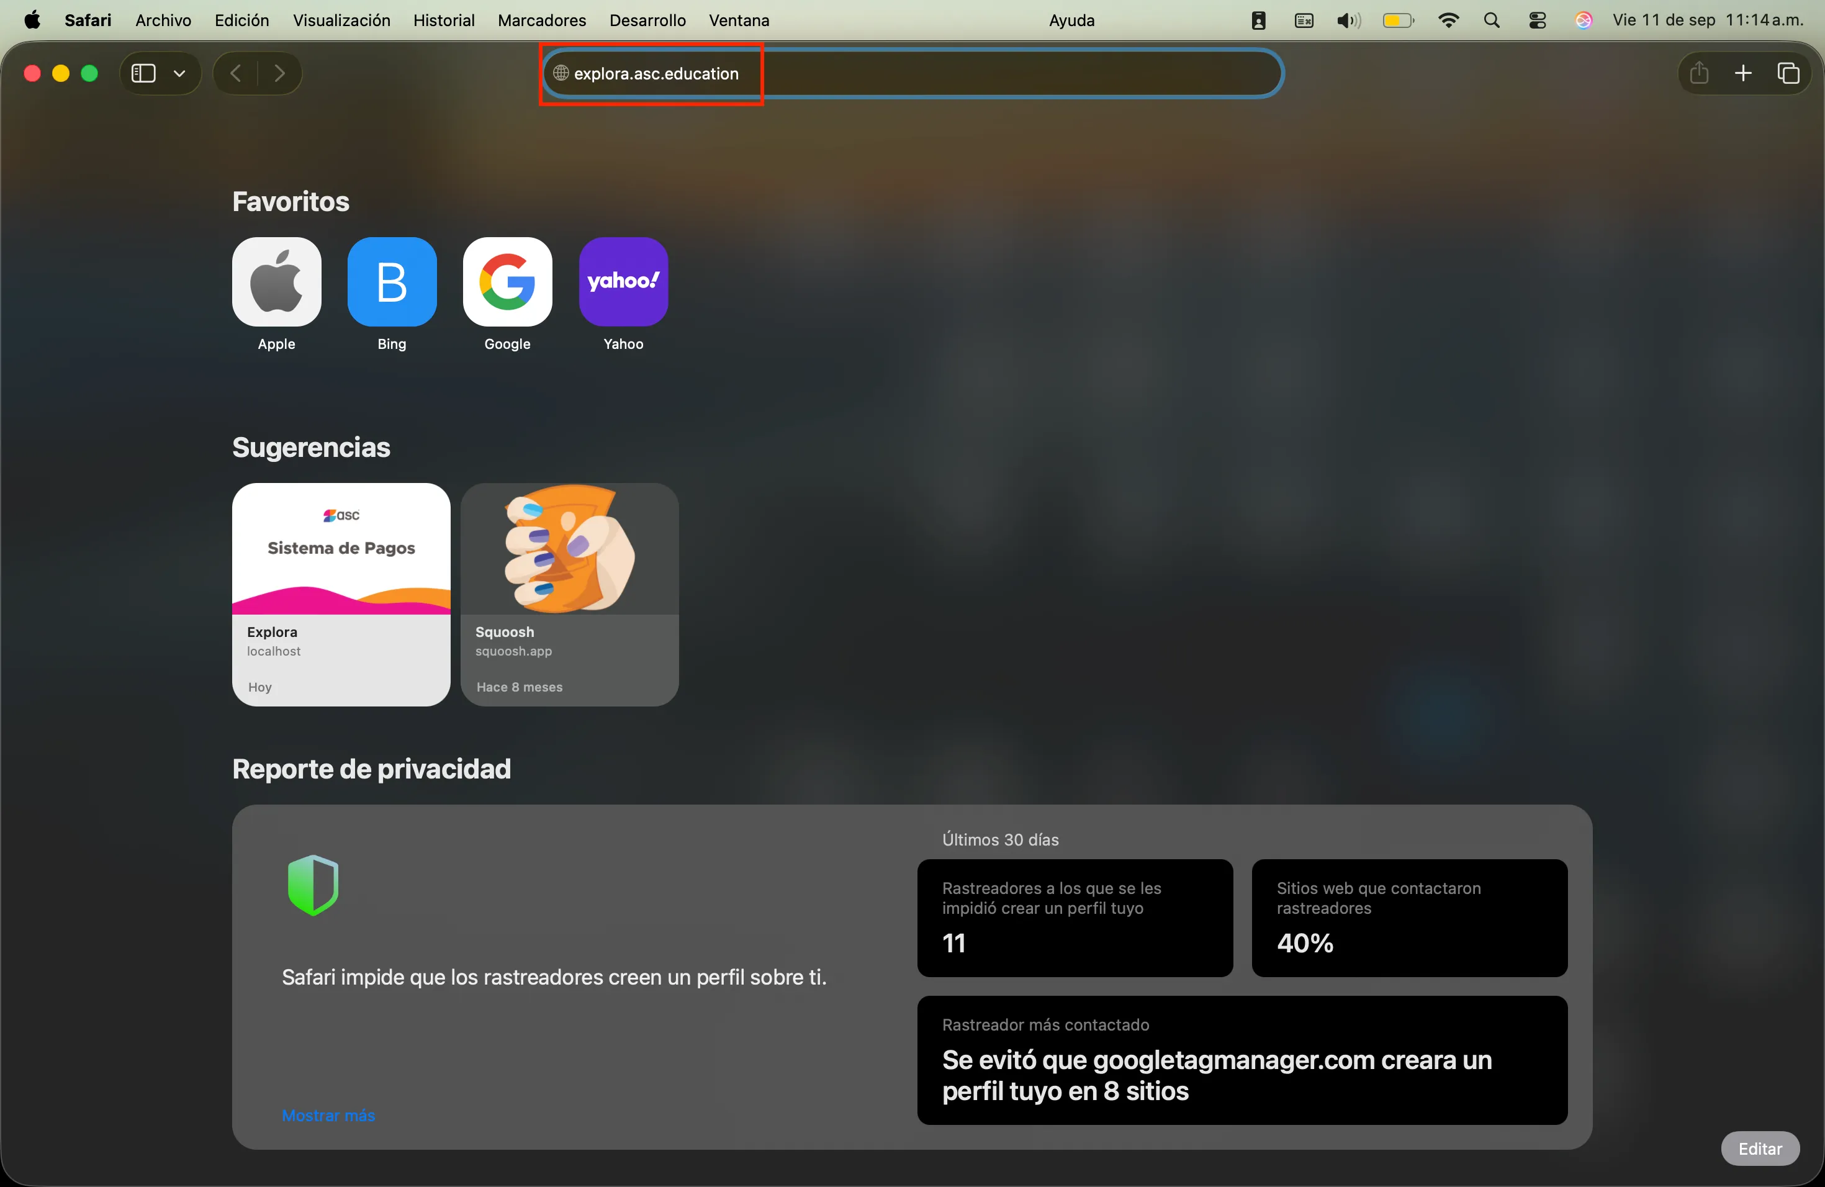
Task: Click the volume icon in menu bar
Action: click(x=1349, y=20)
